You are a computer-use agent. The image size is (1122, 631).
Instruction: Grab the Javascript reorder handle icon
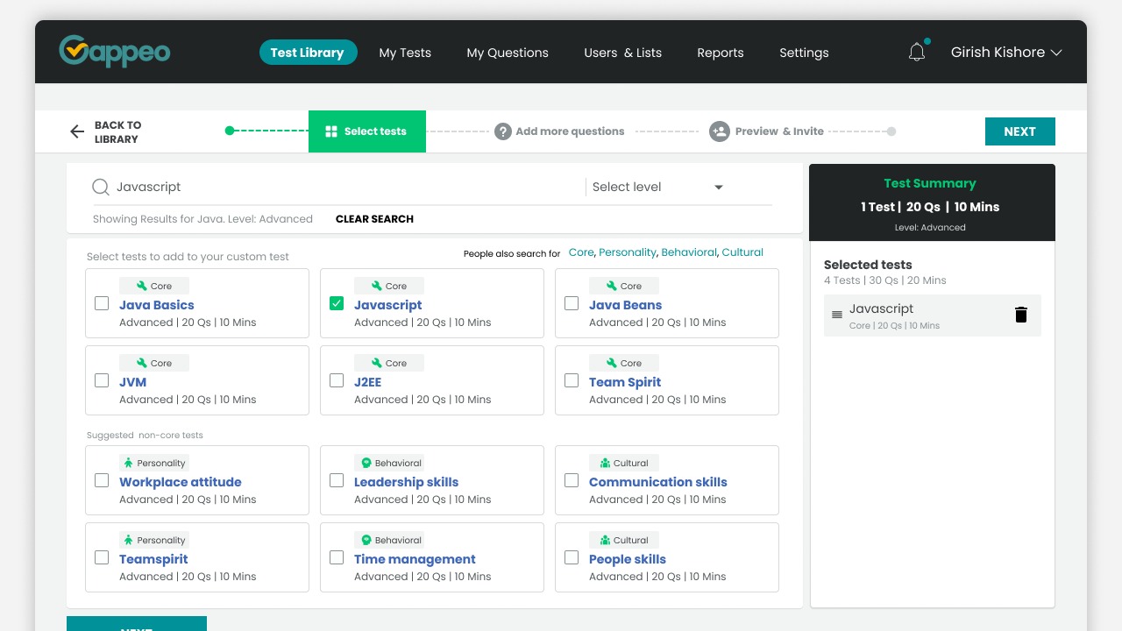[837, 315]
